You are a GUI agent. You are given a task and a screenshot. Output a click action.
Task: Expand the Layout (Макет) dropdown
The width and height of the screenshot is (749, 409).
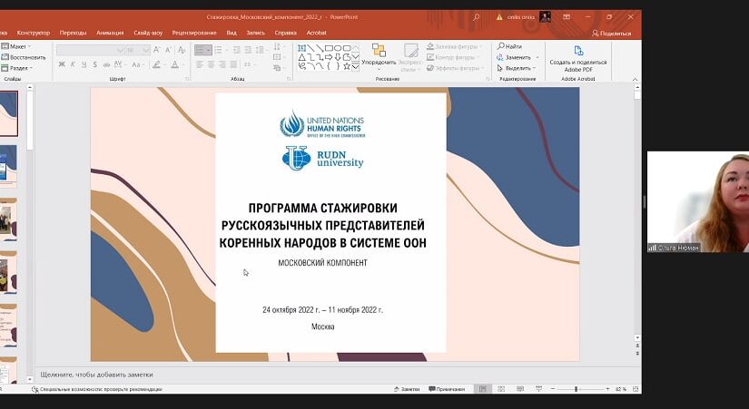tap(18, 46)
